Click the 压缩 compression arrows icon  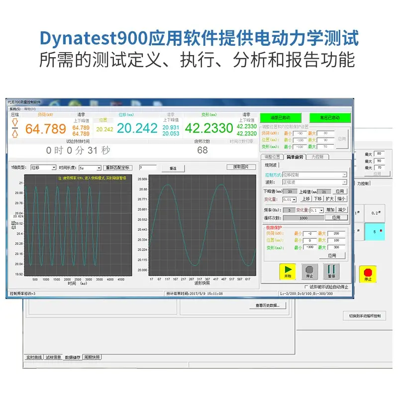[x=15, y=128]
